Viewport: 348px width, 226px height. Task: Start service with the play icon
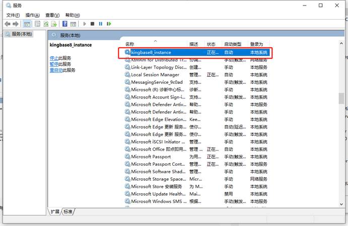84,24
